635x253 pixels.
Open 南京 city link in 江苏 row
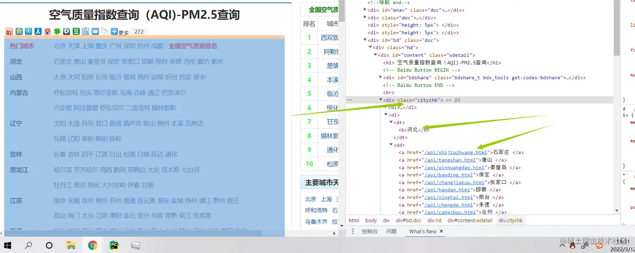tap(60, 201)
